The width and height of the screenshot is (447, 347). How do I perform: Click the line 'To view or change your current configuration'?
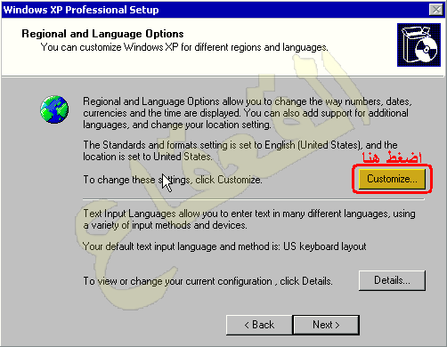(177, 281)
